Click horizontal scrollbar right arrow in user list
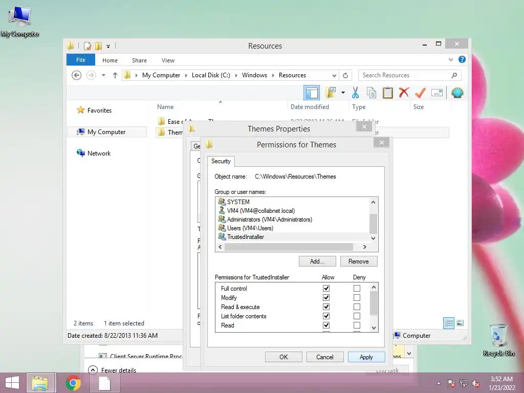This screenshot has height=393, width=524. point(364,247)
